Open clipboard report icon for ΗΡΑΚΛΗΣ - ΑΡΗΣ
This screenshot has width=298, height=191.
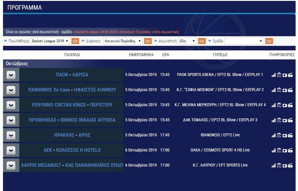click(279, 135)
